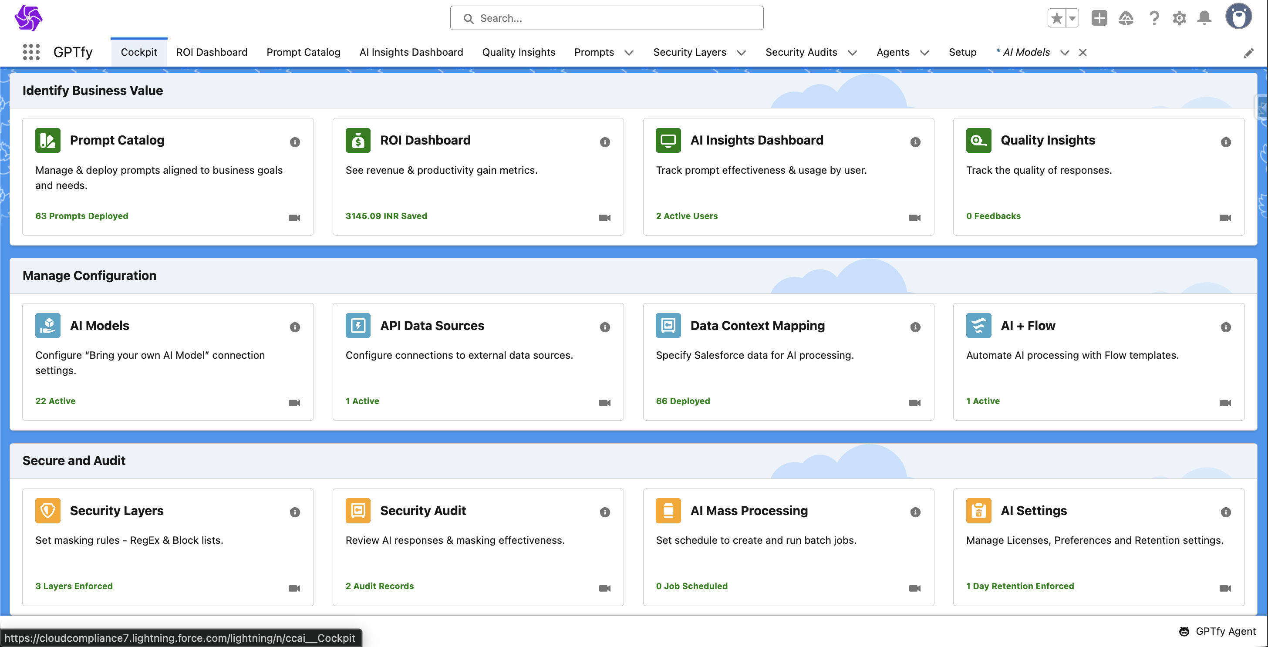
Task: Open the video icon on ROI Dashboard card
Action: (x=604, y=218)
